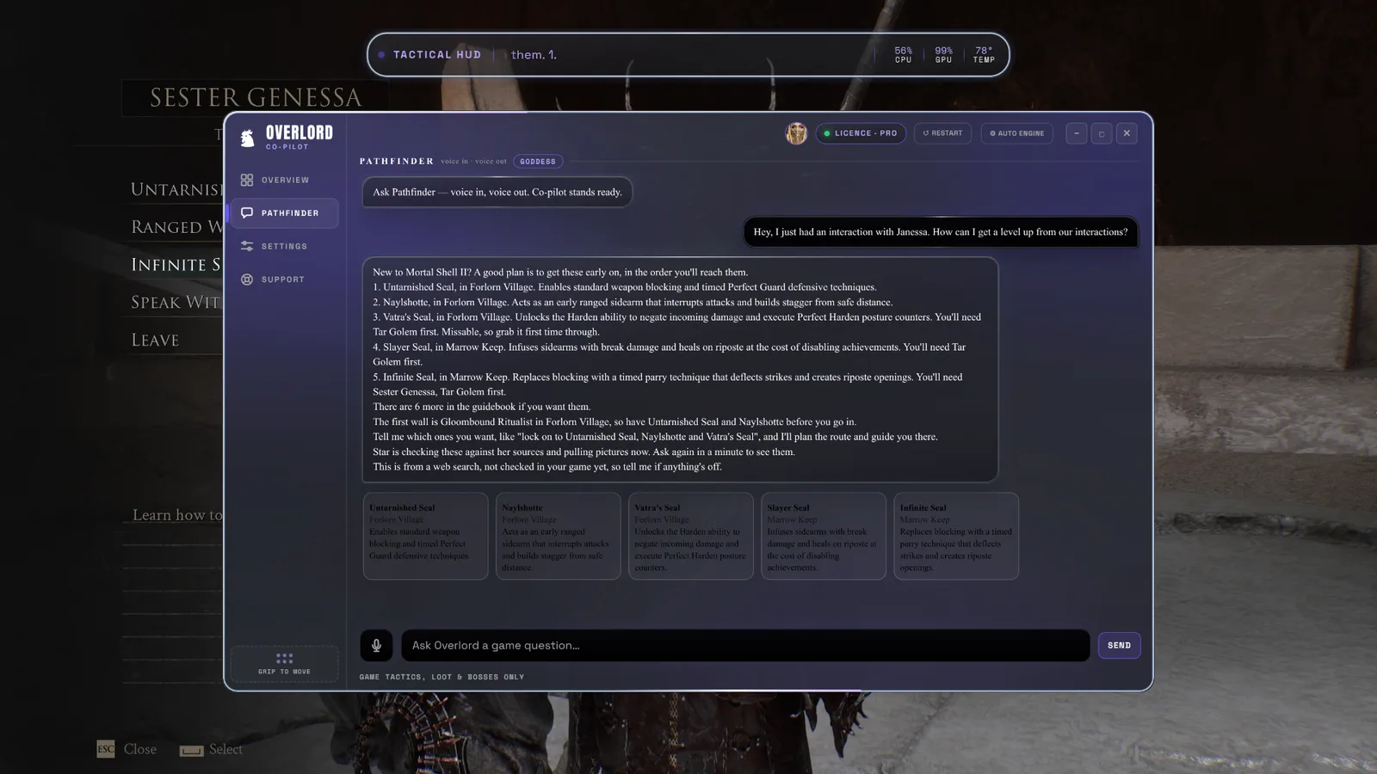Click the 99% GPU readout
This screenshot has width=1377, height=774.
coord(943,55)
